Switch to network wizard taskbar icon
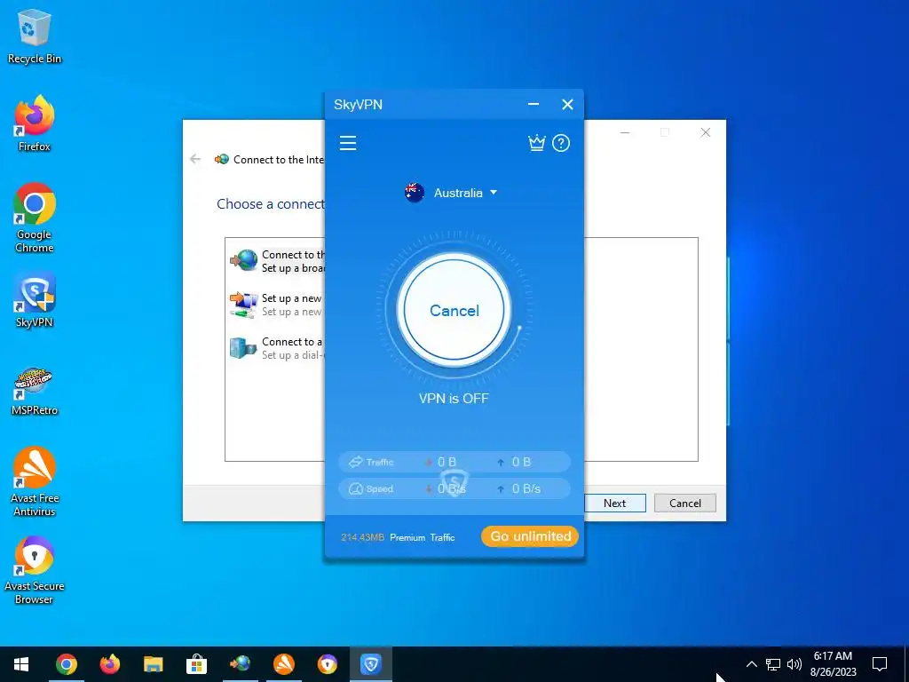This screenshot has width=909, height=682. 240,664
